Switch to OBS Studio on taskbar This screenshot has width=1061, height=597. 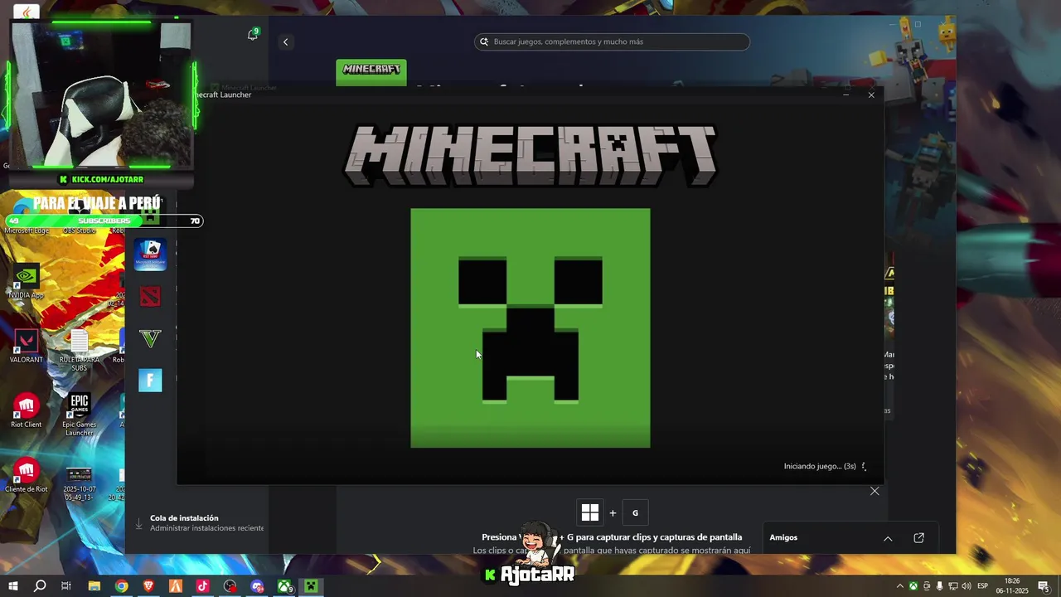point(230,586)
